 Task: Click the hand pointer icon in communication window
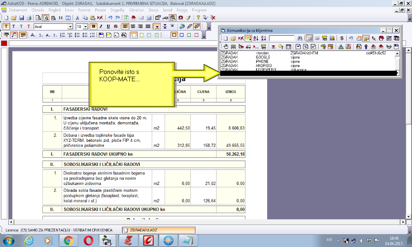point(226,47)
